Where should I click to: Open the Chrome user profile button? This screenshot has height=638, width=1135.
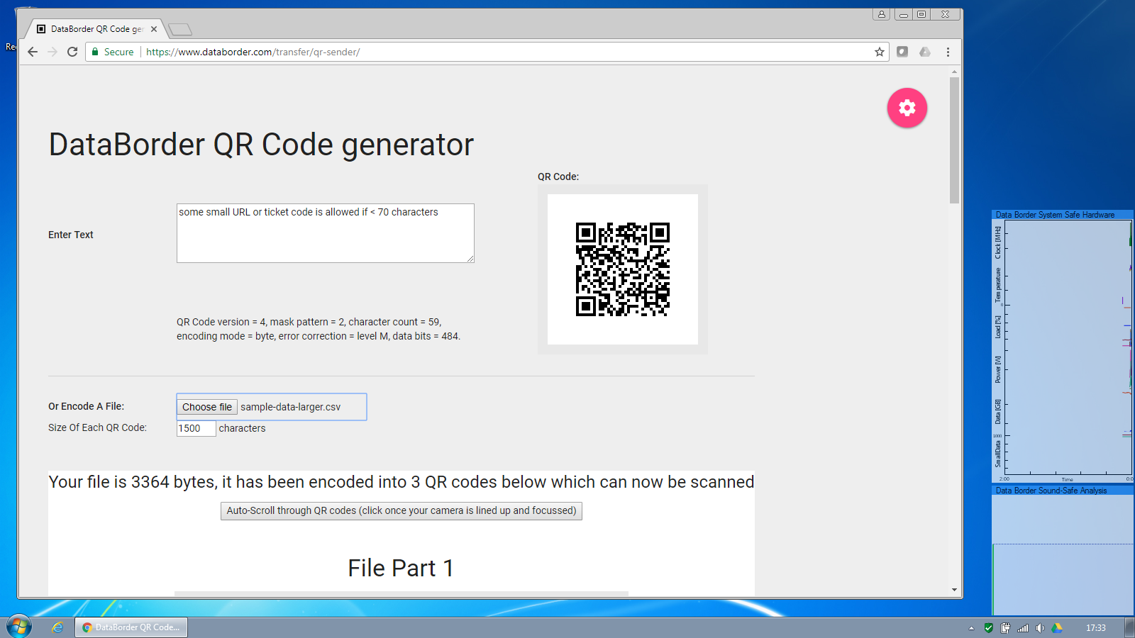pyautogui.click(x=881, y=14)
